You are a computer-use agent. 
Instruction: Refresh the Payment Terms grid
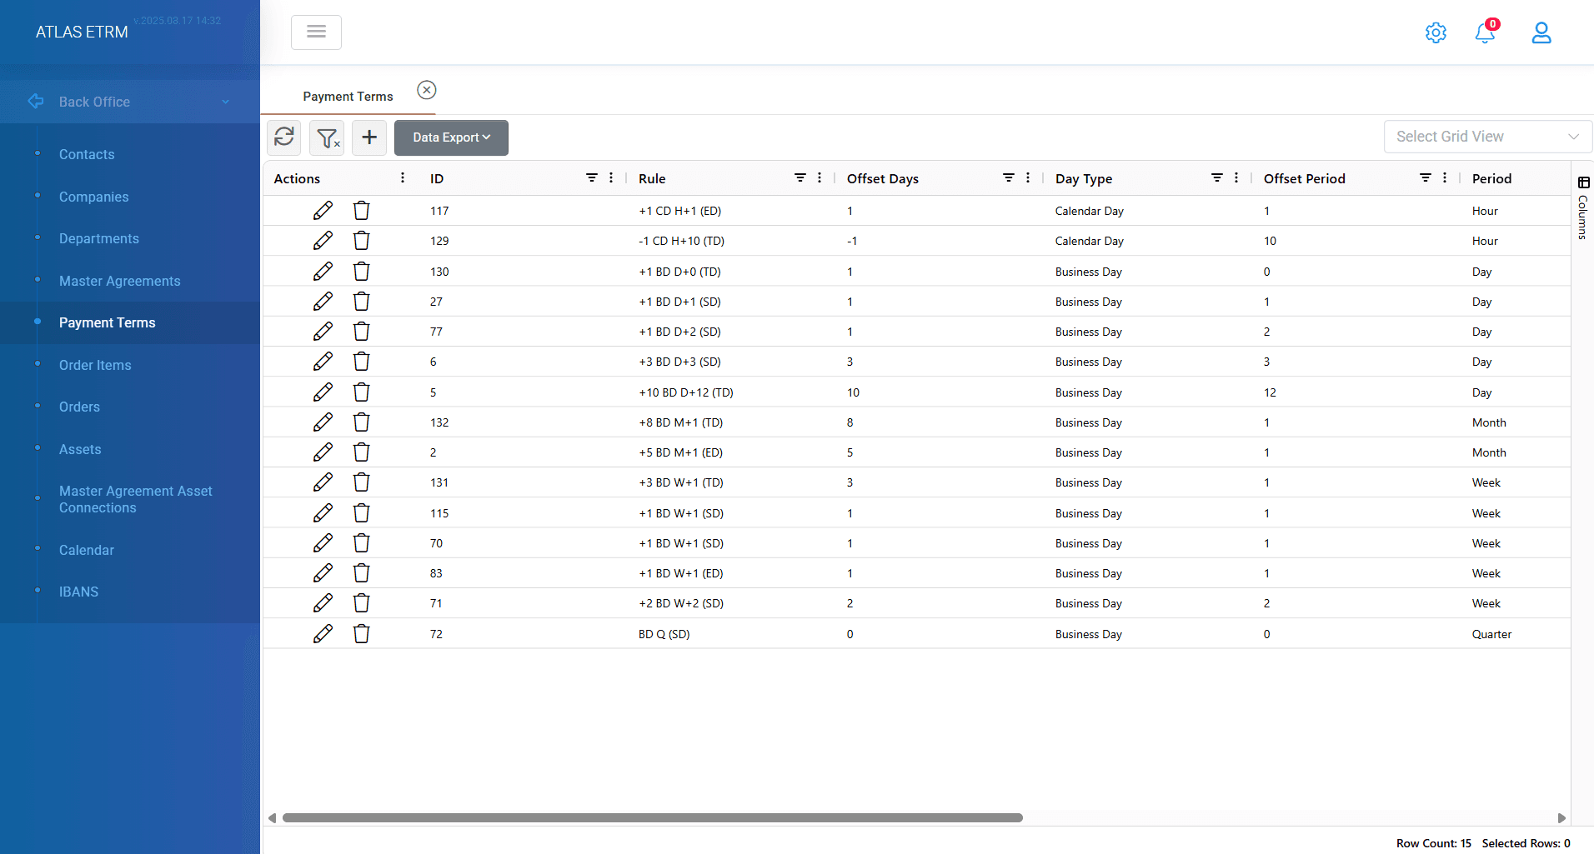284,137
